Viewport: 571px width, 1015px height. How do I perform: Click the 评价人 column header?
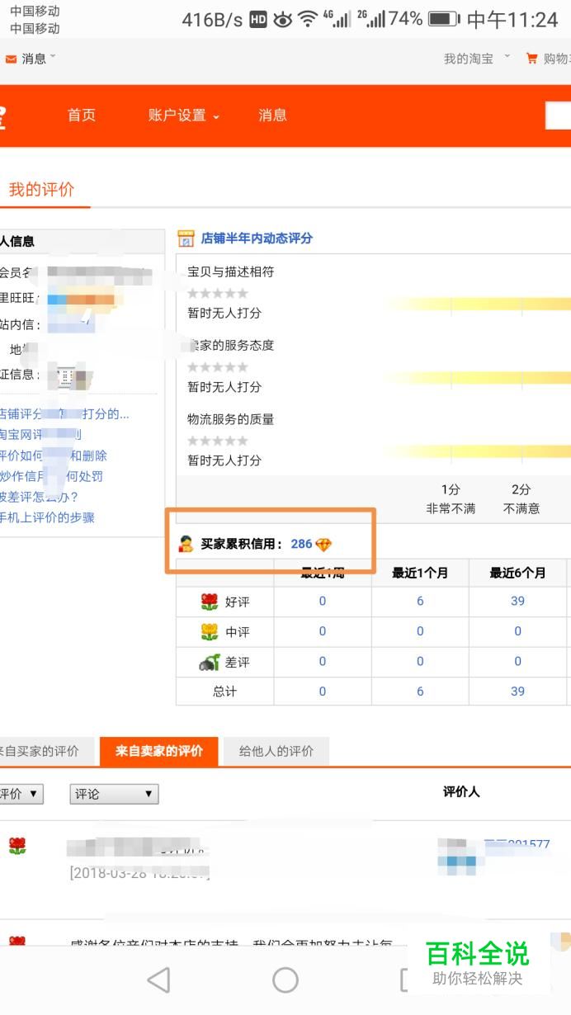461,792
